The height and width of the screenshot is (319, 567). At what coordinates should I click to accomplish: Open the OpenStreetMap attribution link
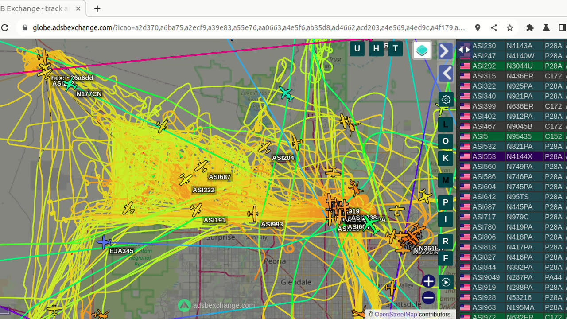pyautogui.click(x=396, y=314)
